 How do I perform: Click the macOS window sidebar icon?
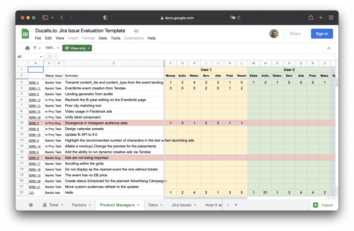[45, 18]
